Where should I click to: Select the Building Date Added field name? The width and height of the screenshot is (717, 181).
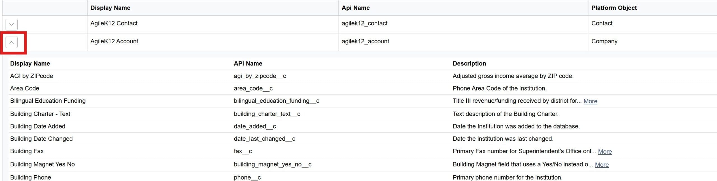coord(38,126)
